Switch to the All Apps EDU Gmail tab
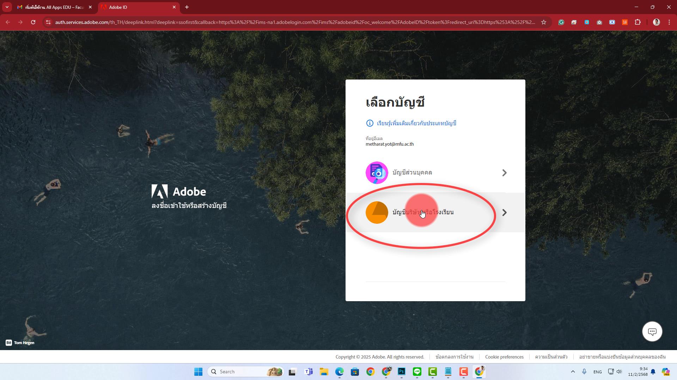 pos(55,7)
